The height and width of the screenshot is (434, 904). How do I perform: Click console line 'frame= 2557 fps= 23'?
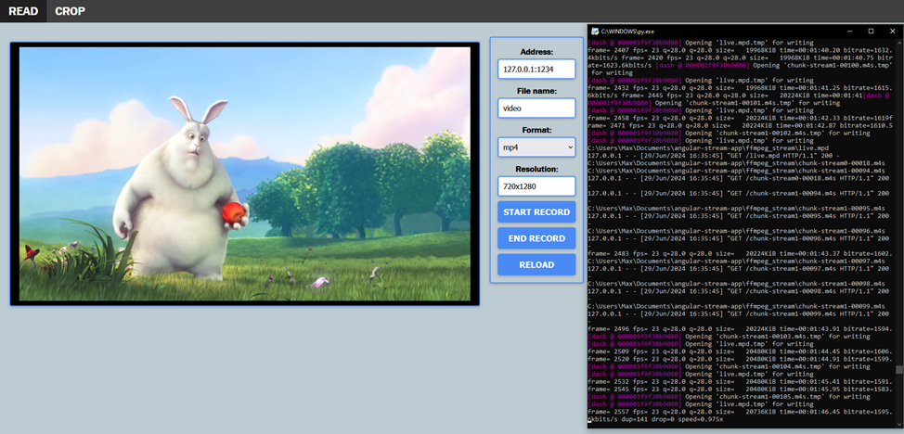(x=741, y=411)
